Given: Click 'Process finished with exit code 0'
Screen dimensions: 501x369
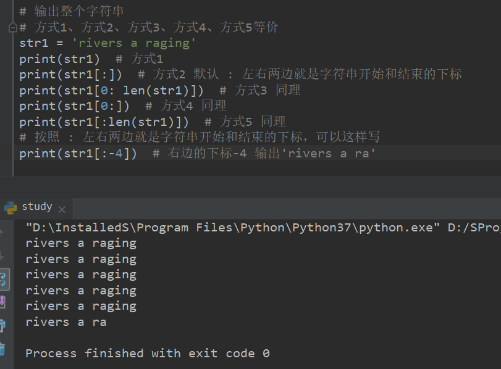Looking at the screenshot, I should 148,354.
